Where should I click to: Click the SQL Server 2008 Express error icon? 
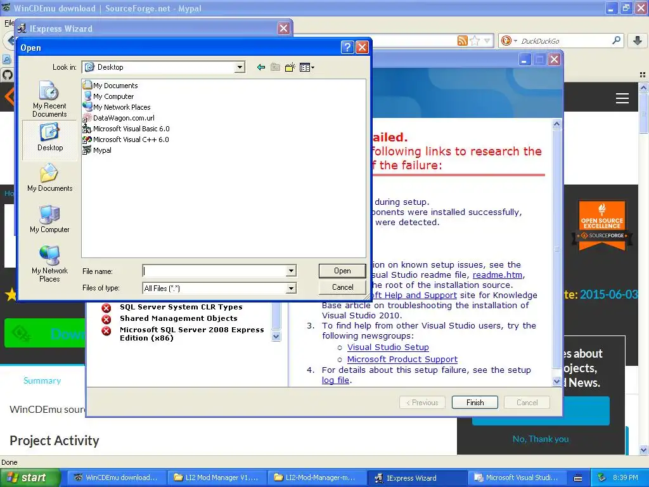pyautogui.click(x=106, y=331)
